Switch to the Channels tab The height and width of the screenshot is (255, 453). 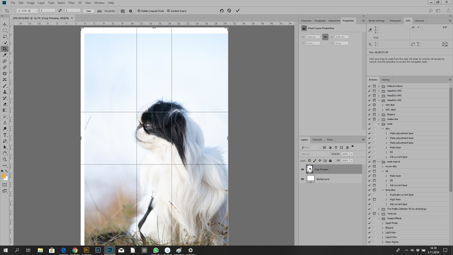click(x=317, y=140)
